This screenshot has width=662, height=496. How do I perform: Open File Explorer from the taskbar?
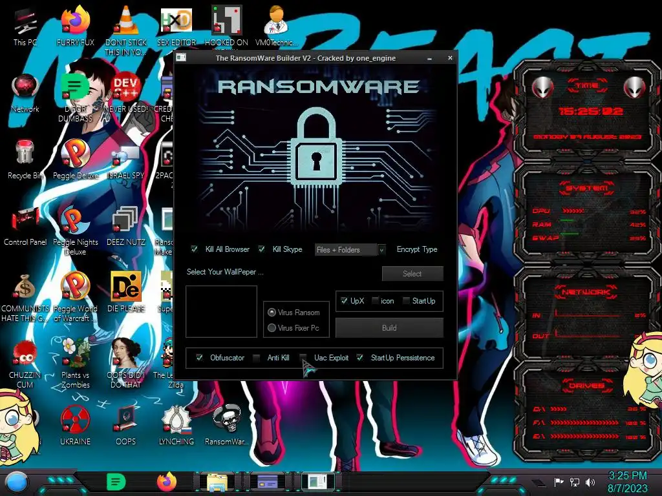217,482
